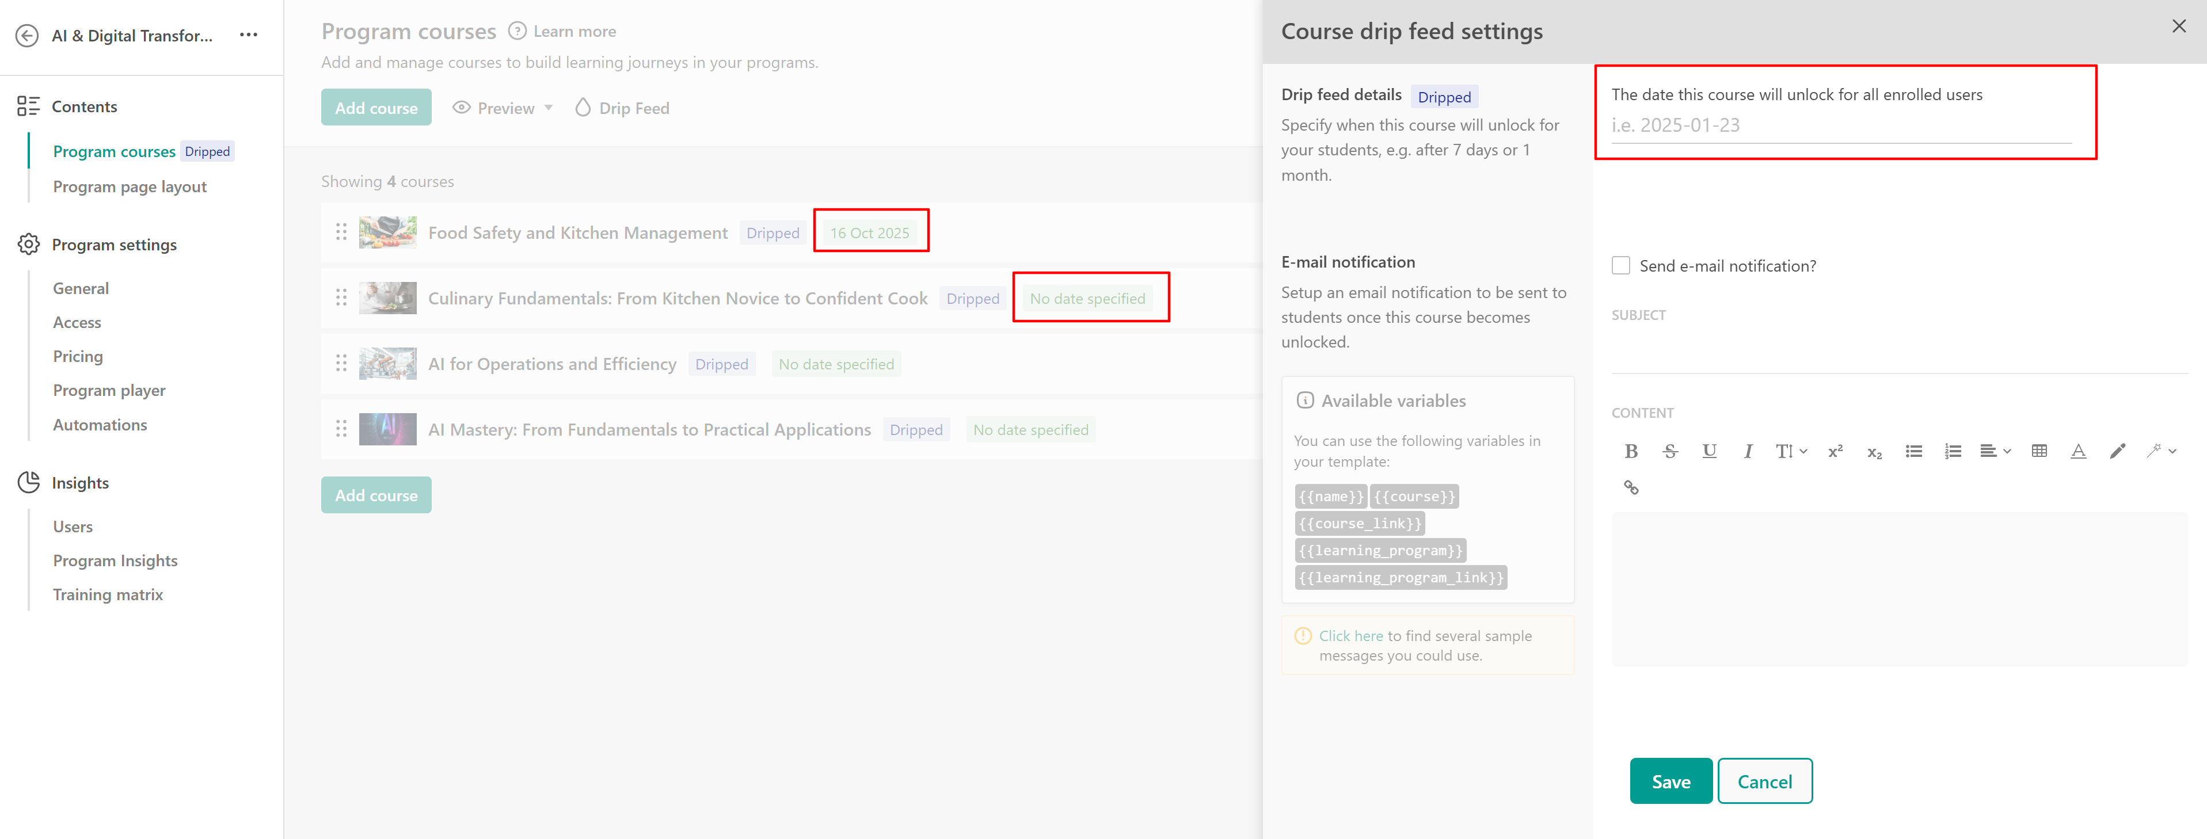Screen dimensions: 2207x839
Task: Open the General program settings page
Action: [81, 288]
